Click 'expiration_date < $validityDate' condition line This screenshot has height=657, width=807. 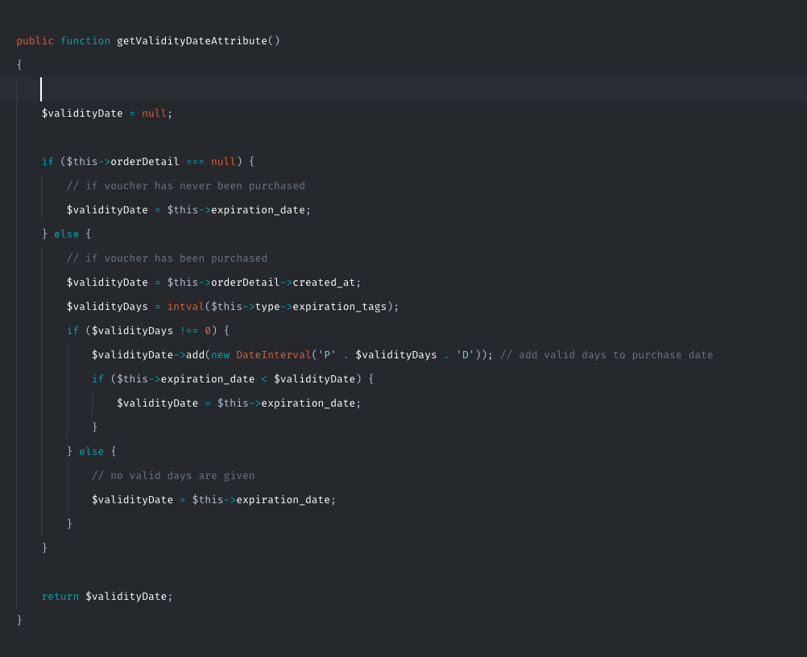[233, 379]
